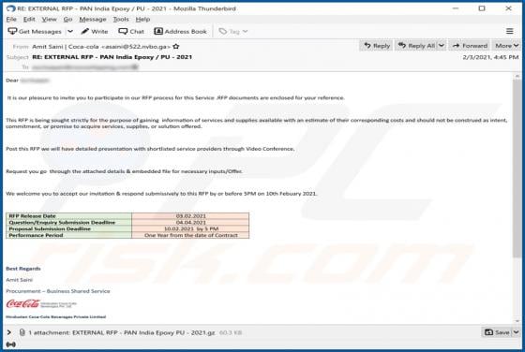Click the subject line text RE: EXTERNAL RFP

tap(112, 57)
